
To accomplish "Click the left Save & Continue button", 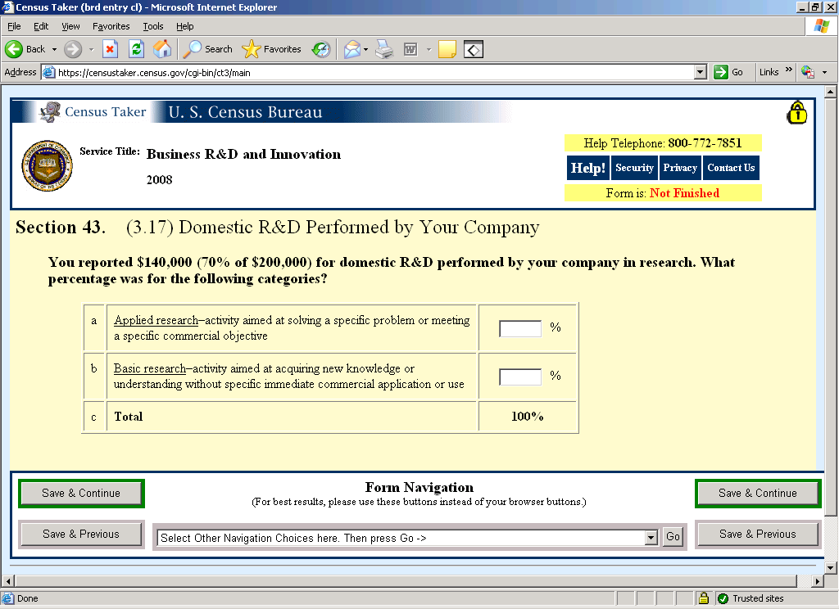I will click(81, 494).
